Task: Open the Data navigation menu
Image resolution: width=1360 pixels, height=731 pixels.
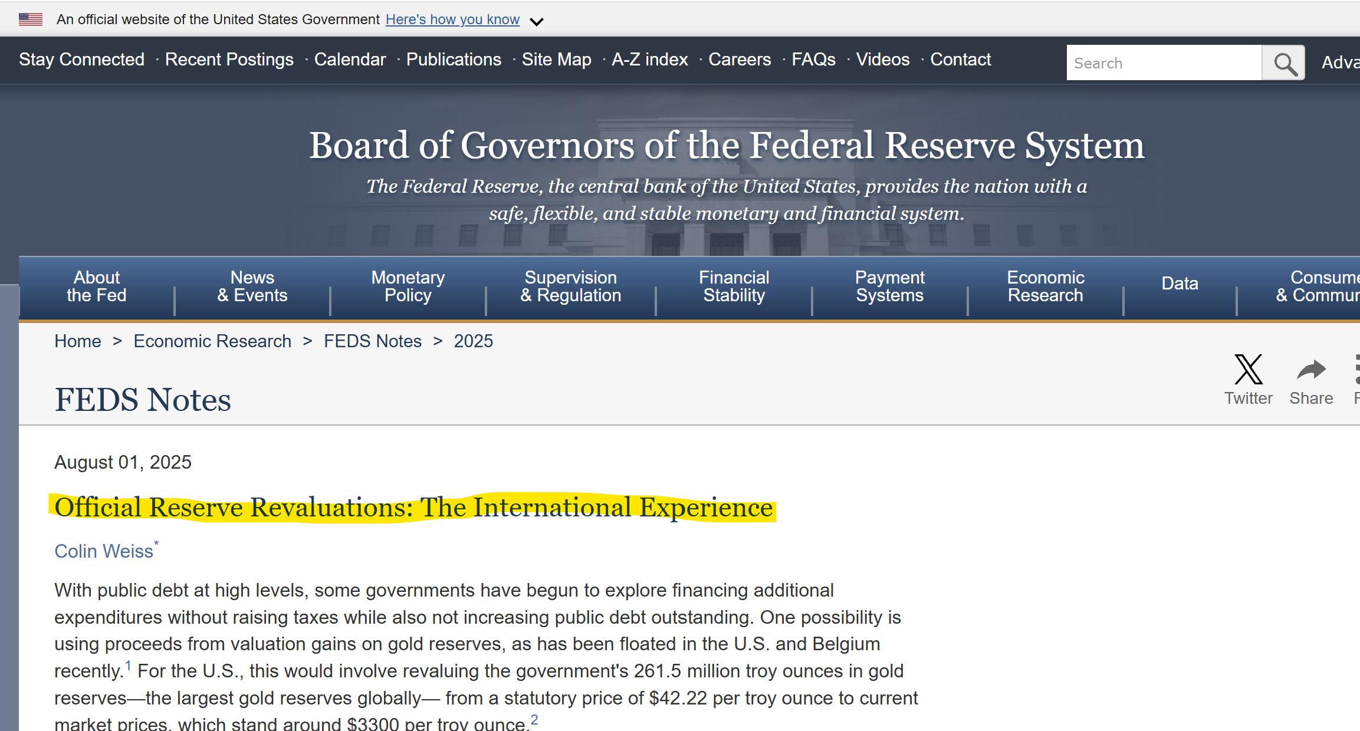Action: [x=1180, y=284]
